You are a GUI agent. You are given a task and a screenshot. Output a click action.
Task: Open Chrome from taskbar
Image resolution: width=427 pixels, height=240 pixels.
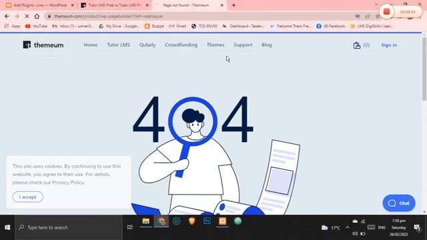[x=161, y=221]
